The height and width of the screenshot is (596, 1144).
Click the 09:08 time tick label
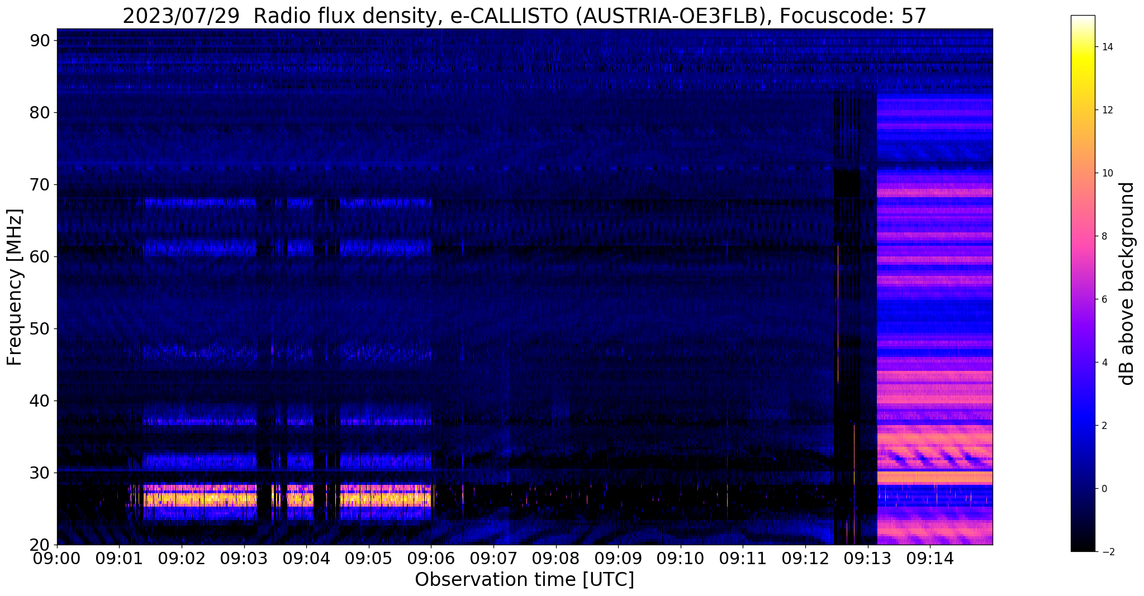coord(556,557)
